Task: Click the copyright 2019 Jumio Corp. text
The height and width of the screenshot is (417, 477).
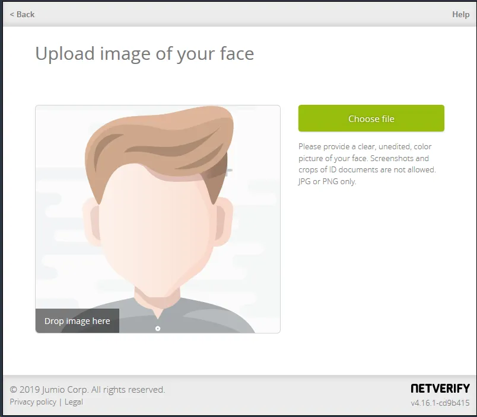Action: pyautogui.click(x=87, y=389)
